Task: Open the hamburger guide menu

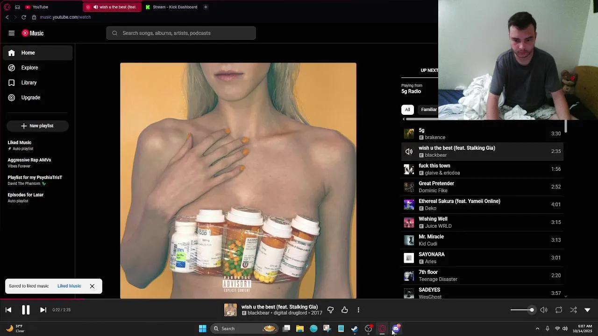Action: tap(11, 33)
